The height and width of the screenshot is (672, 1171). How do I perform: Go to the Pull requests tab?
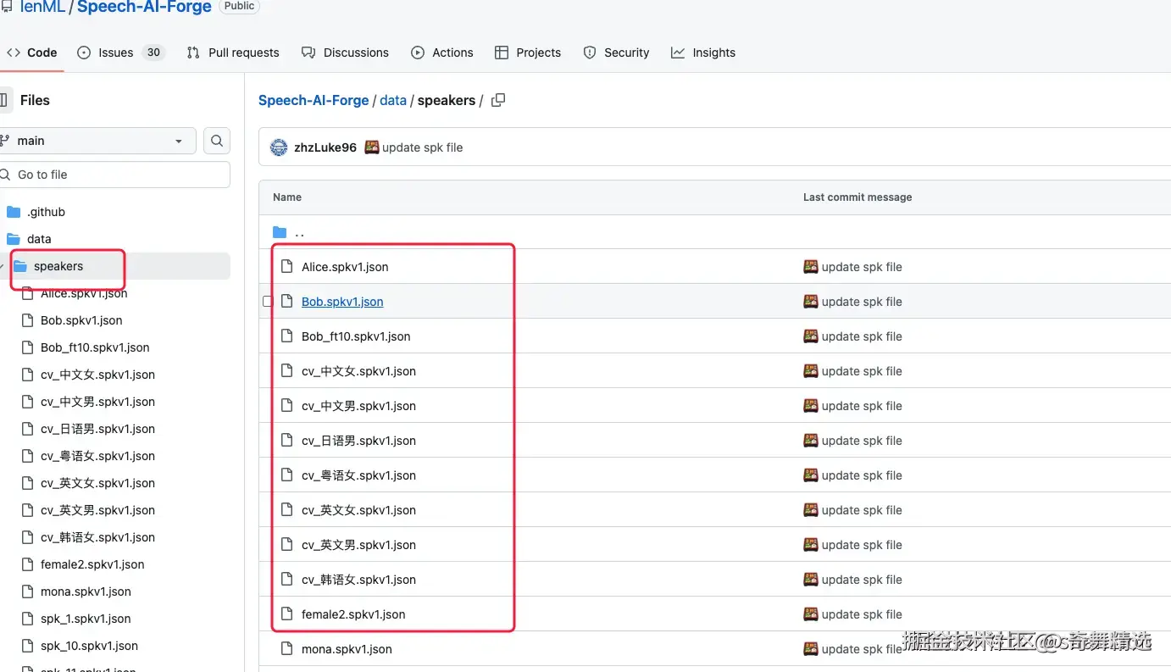click(233, 53)
